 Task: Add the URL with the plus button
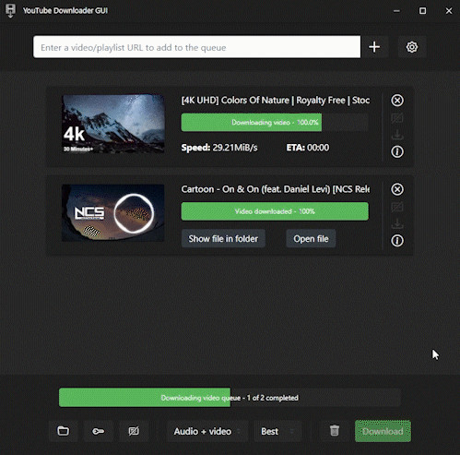point(374,47)
